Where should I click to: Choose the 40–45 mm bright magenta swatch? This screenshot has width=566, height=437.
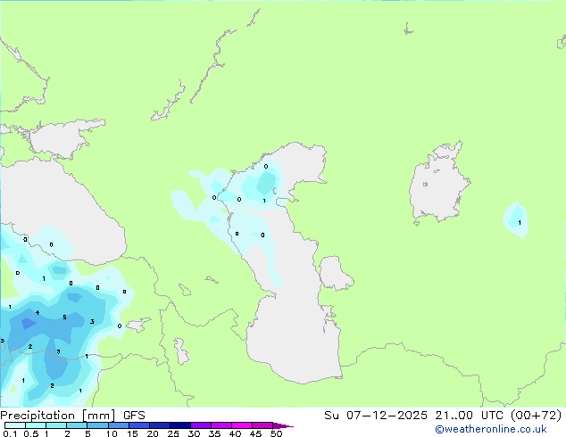tap(242, 425)
